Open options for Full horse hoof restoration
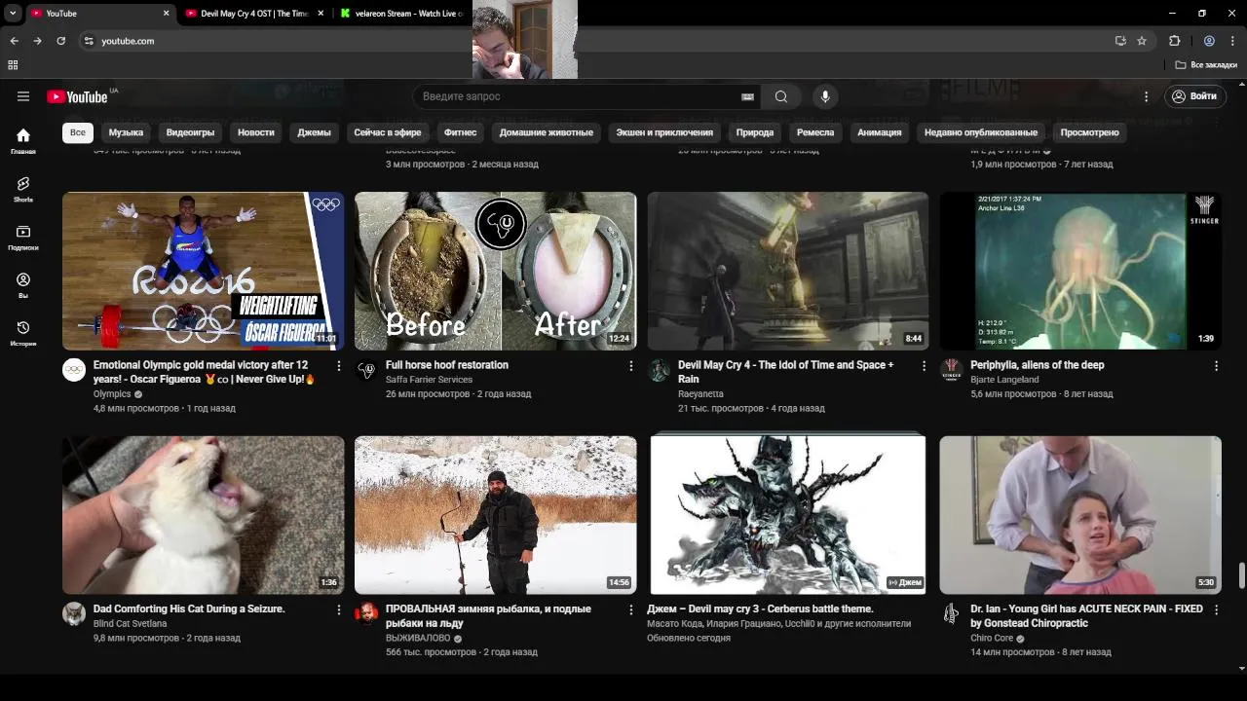Image resolution: width=1247 pixels, height=701 pixels. 631,366
